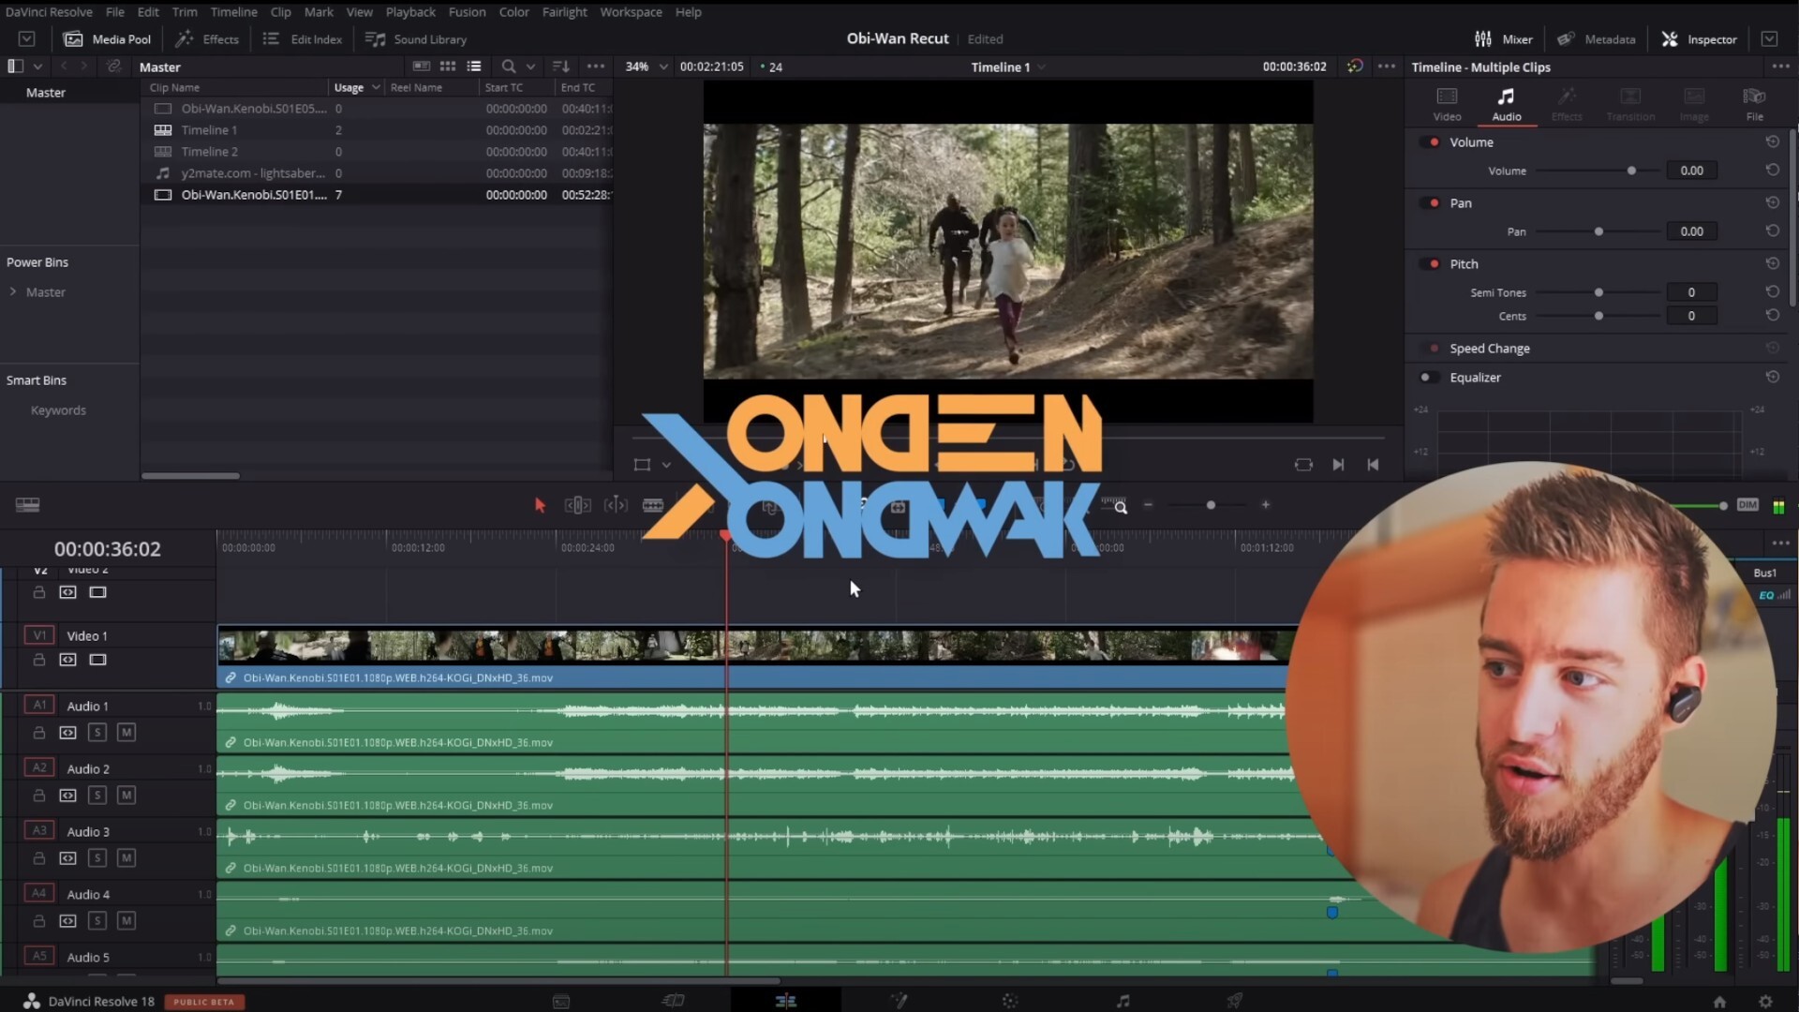Open Project Settings gear icon

pos(1765,1001)
